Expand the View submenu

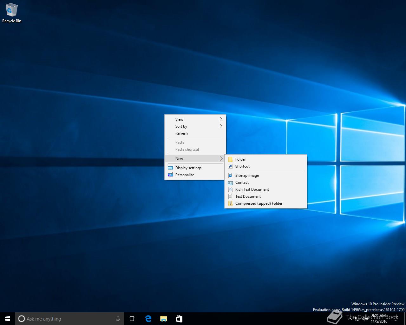[x=195, y=119]
